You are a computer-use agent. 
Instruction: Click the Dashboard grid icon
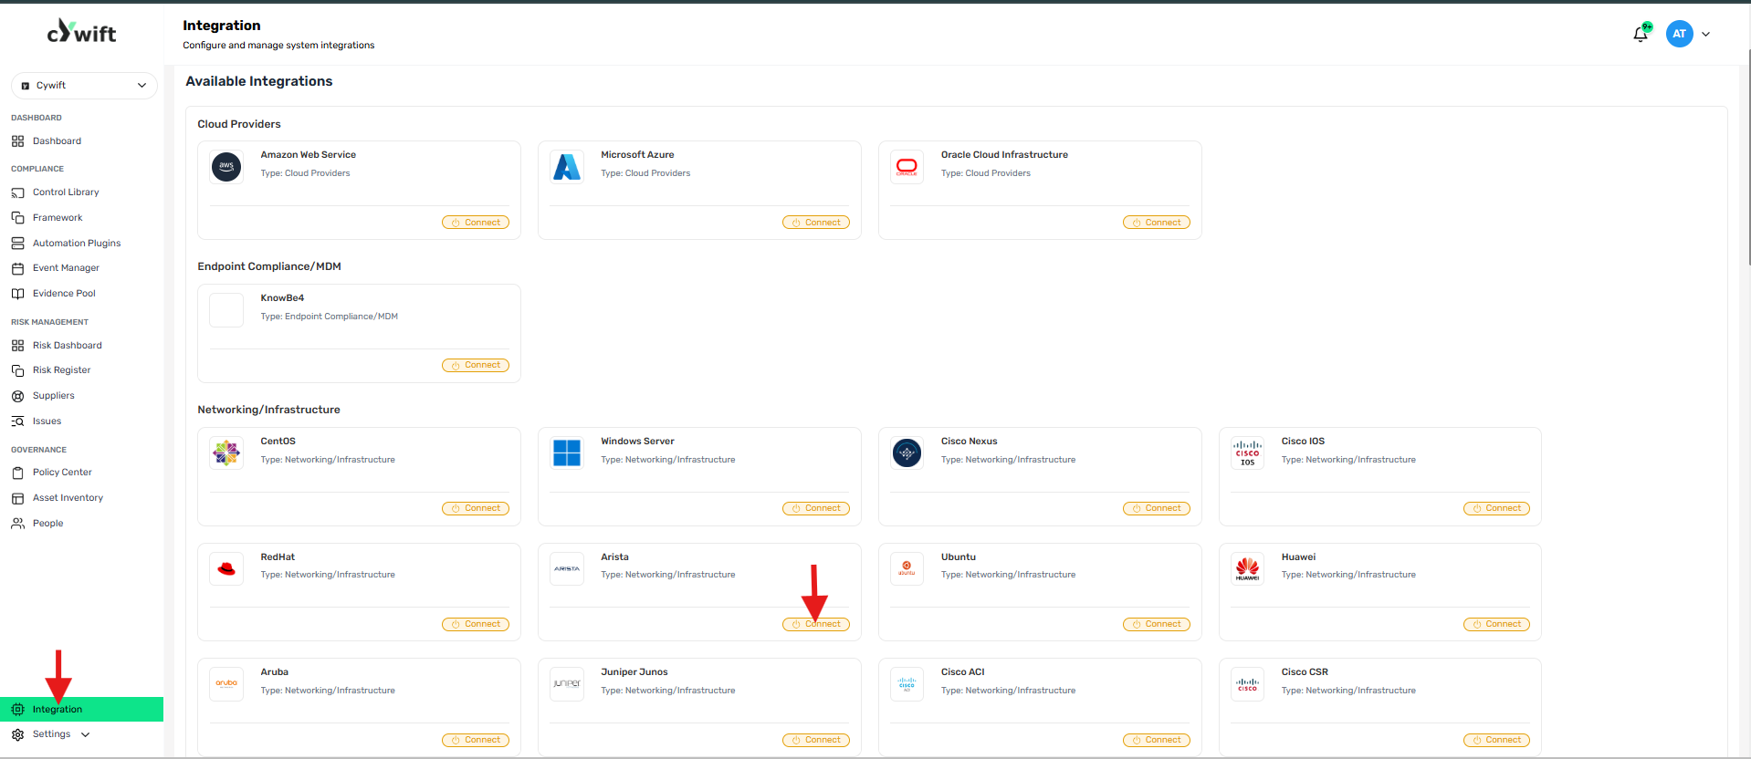point(17,141)
